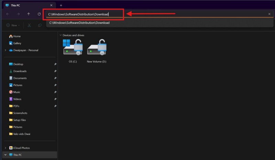Expand Dwaipayan - Personal OneDrive tree
The height and width of the screenshot is (160, 275).
coord(5,50)
